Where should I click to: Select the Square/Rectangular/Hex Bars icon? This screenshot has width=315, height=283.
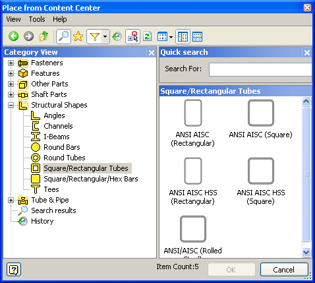(x=36, y=179)
